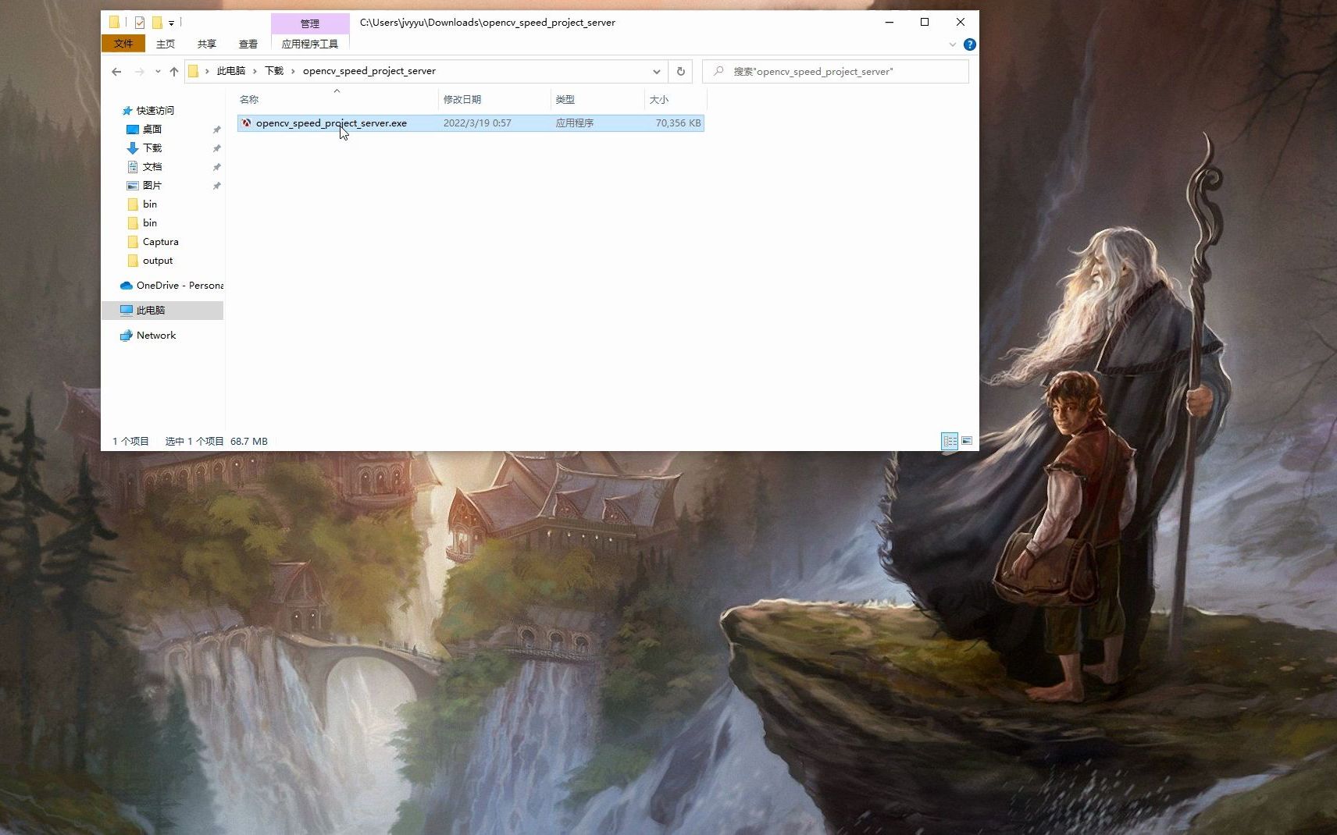The width and height of the screenshot is (1337, 835).
Task: Click 下載 in the address breadcrumb
Action: click(x=274, y=71)
